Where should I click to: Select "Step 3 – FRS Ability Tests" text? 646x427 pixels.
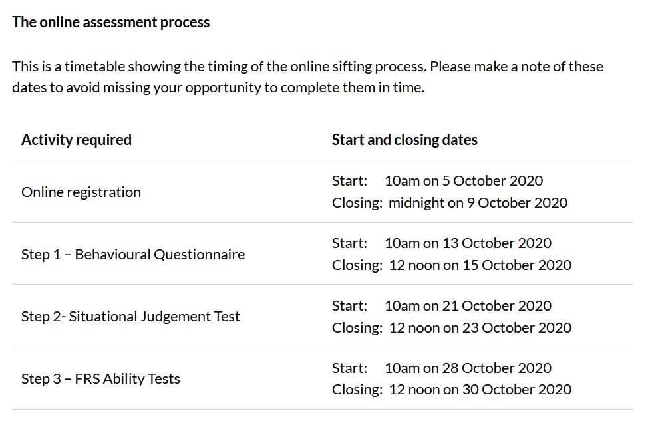tap(100, 379)
